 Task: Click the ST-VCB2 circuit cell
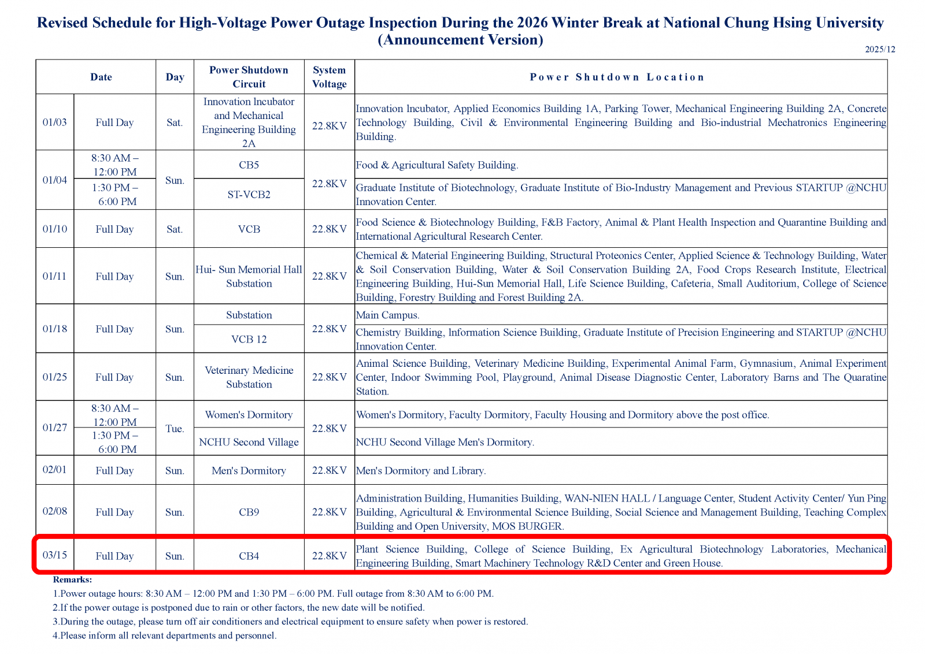(x=249, y=195)
